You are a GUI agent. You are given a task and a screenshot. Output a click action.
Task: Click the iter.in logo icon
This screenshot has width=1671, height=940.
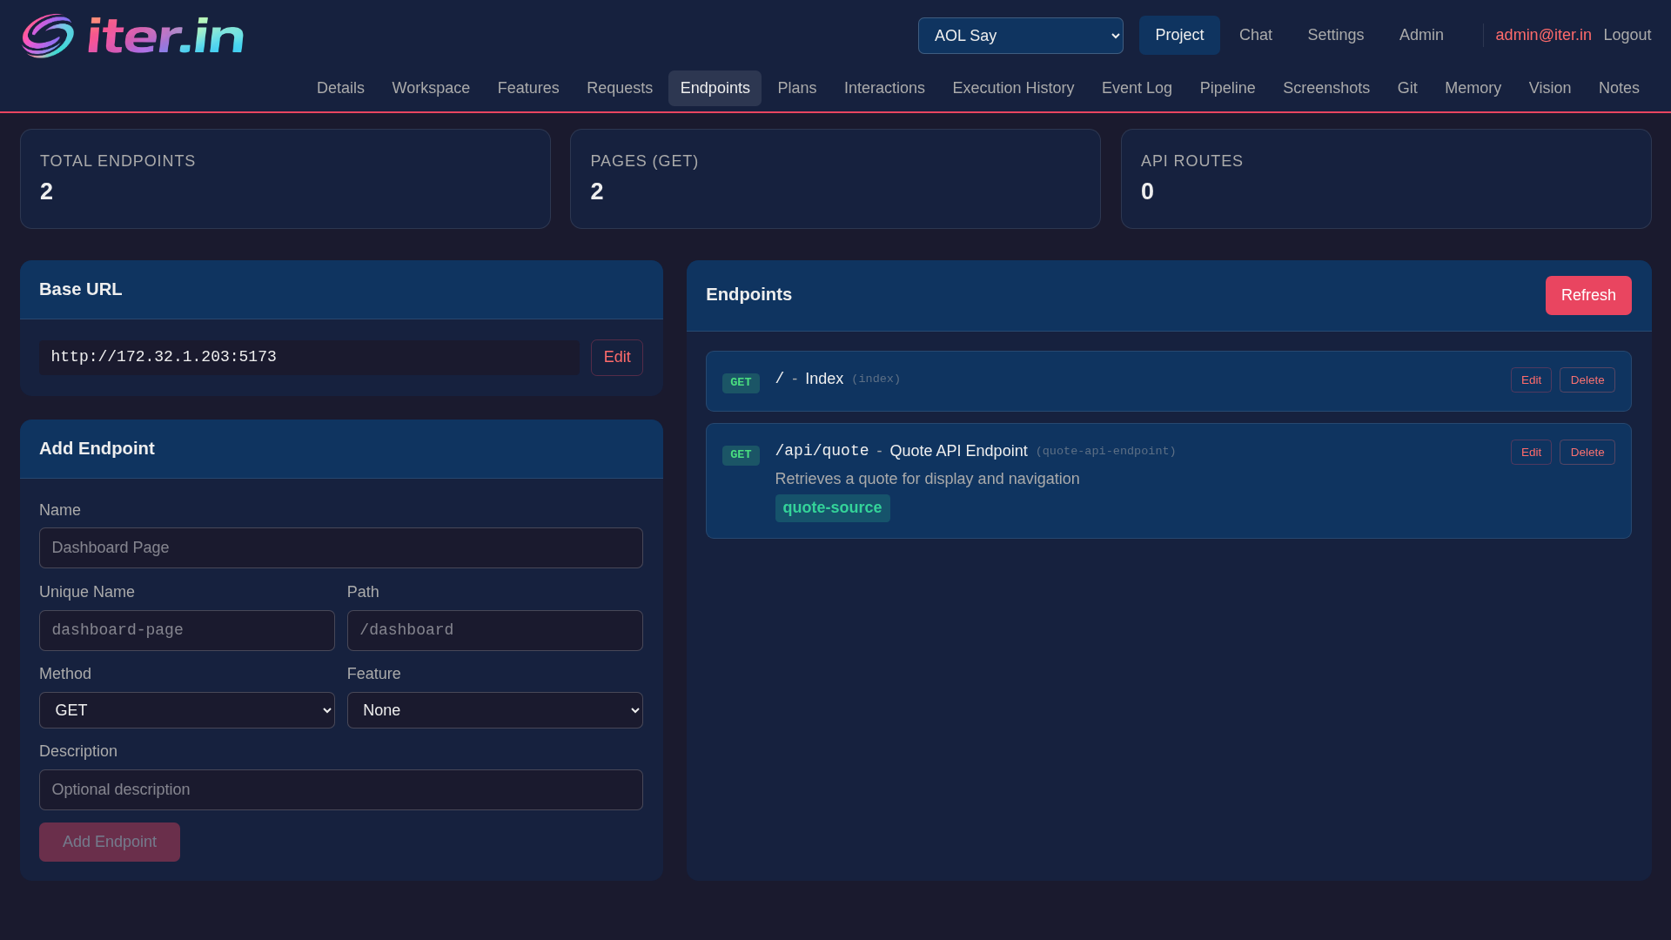(x=48, y=36)
